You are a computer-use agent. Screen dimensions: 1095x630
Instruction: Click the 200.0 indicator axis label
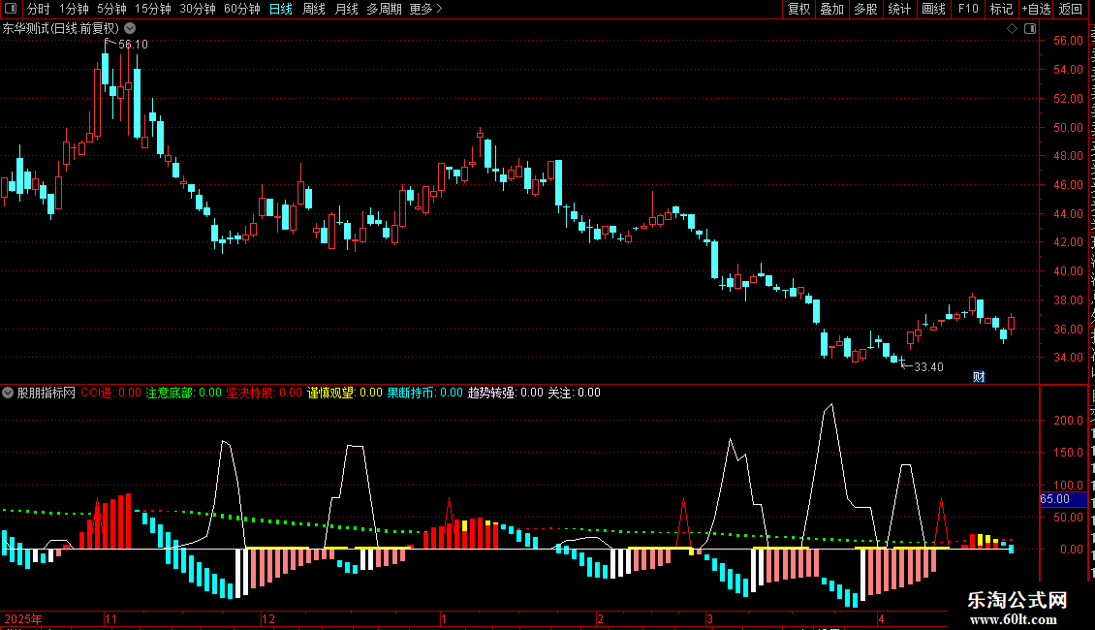click(1068, 420)
